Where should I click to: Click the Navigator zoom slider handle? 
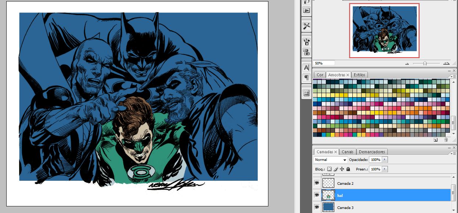[425, 63]
